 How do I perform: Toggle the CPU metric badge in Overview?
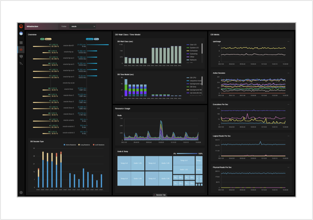pyautogui.click(x=42, y=39)
